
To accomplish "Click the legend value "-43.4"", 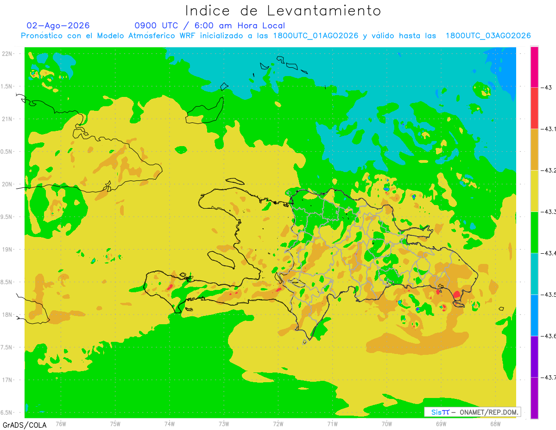I will (548, 253).
